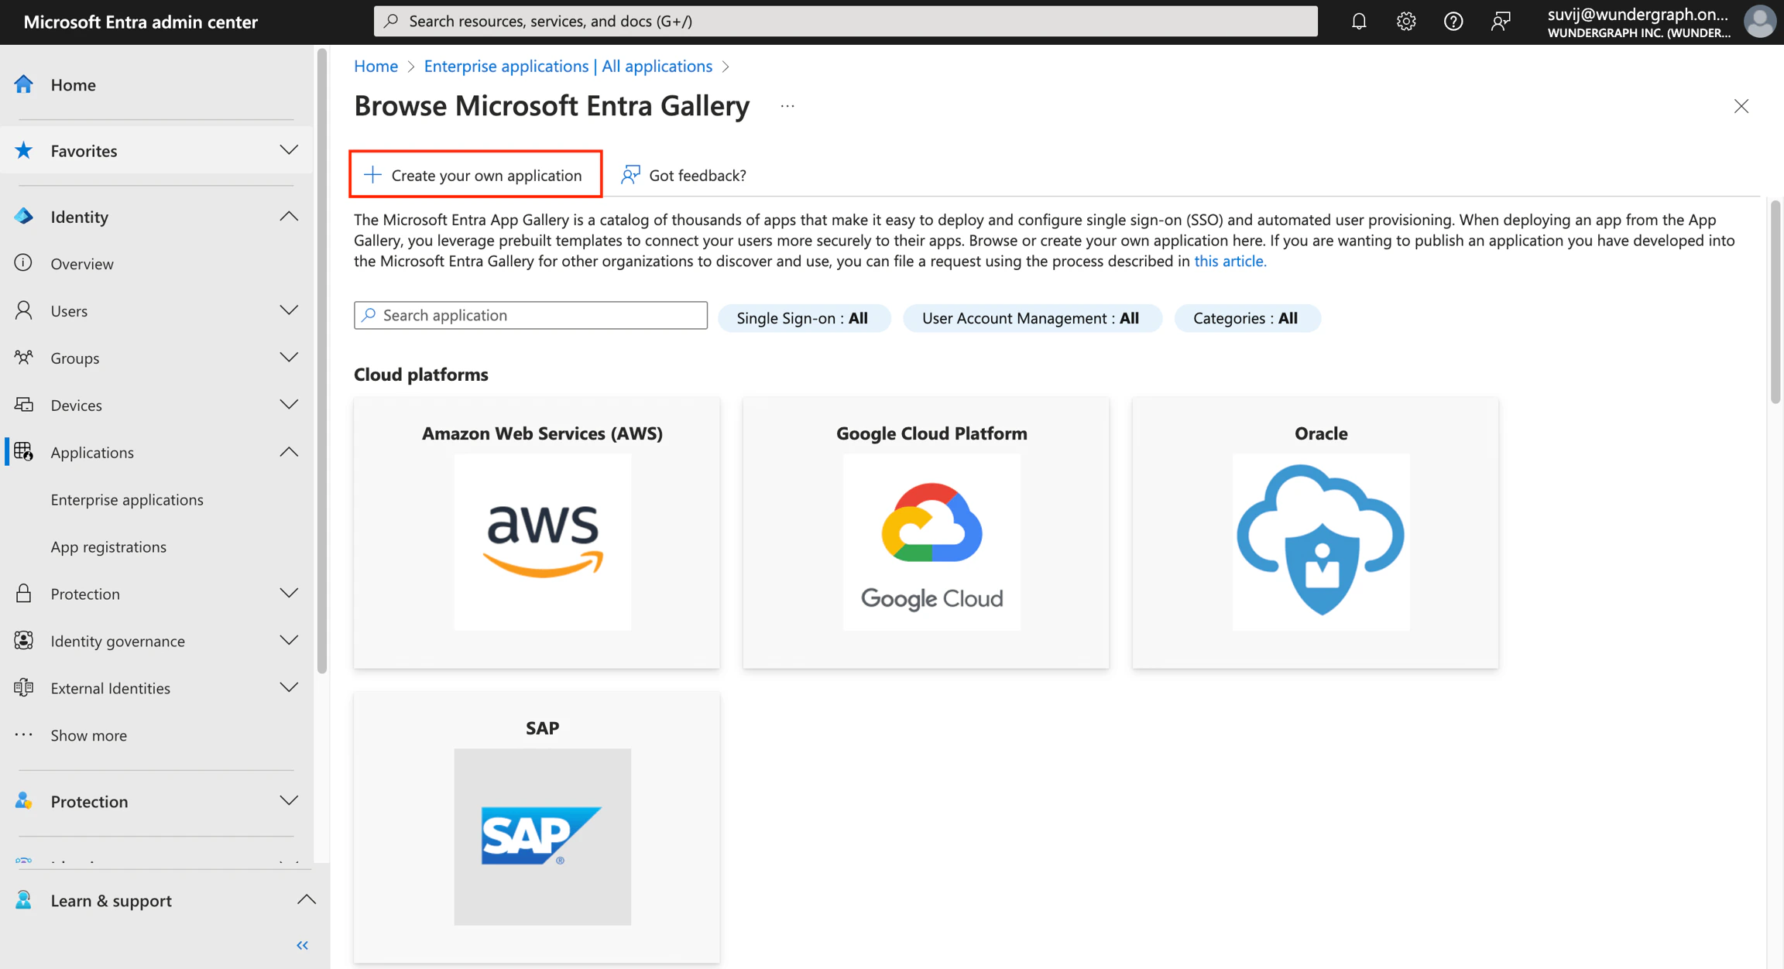Open the help question mark menu
This screenshot has height=969, width=1784.
tap(1453, 21)
